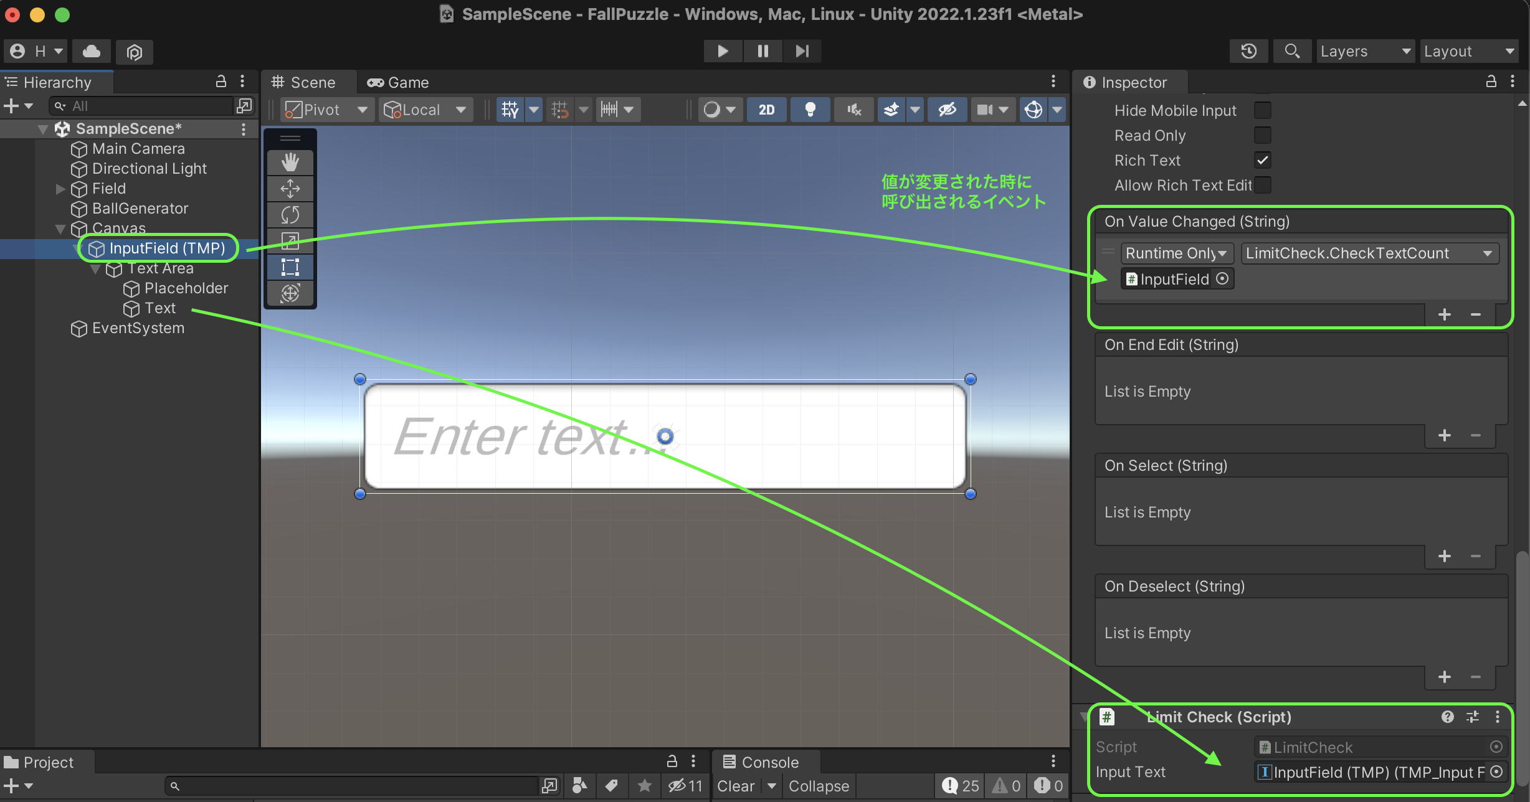
Task: Open the object picker next to InputField reference
Action: click(x=1223, y=278)
